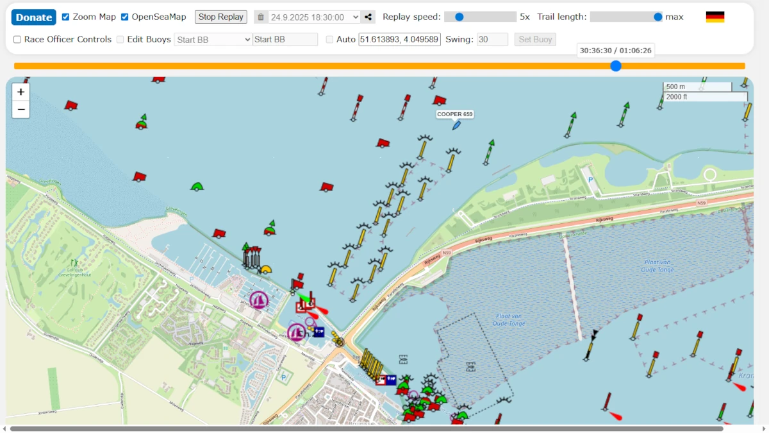This screenshot has width=769, height=433.
Task: Click the green golf course icon
Action: [74, 262]
